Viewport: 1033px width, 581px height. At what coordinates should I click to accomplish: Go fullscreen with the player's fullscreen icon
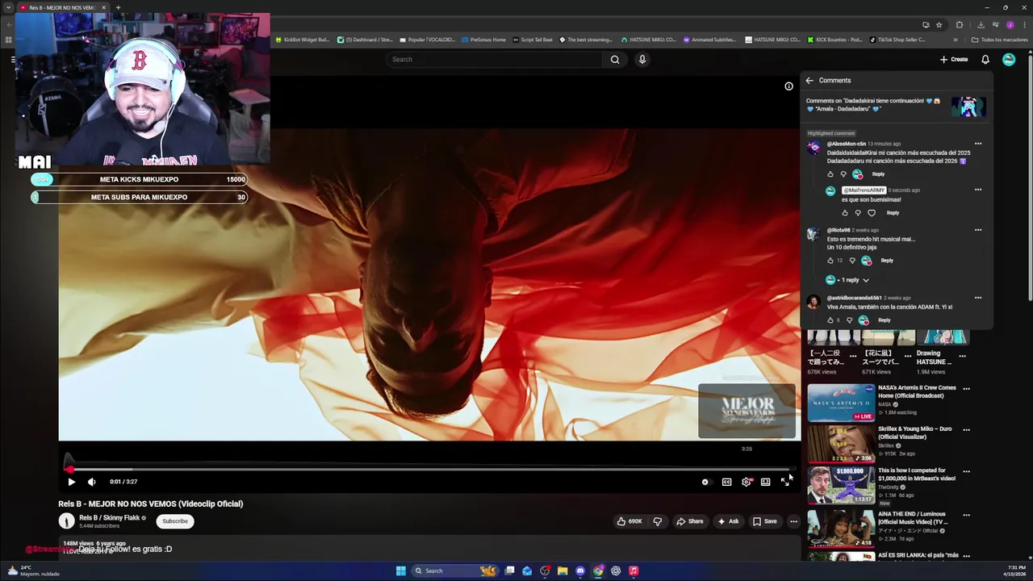coord(784,482)
